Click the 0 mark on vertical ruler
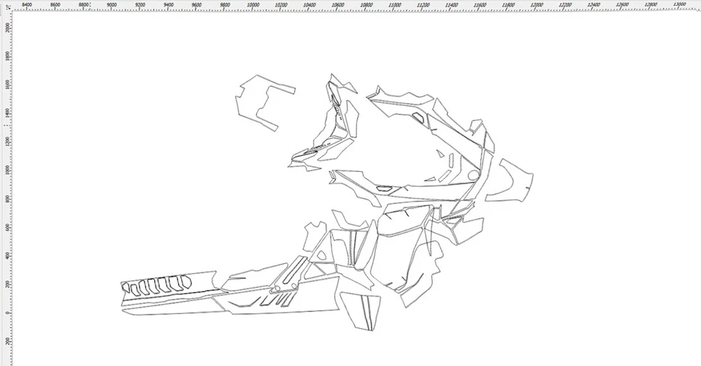The width and height of the screenshot is (701, 366). click(x=7, y=312)
